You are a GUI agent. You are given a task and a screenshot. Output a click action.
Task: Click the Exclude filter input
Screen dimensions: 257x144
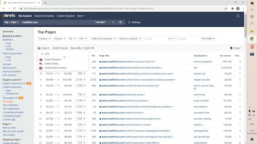coord(188,38)
